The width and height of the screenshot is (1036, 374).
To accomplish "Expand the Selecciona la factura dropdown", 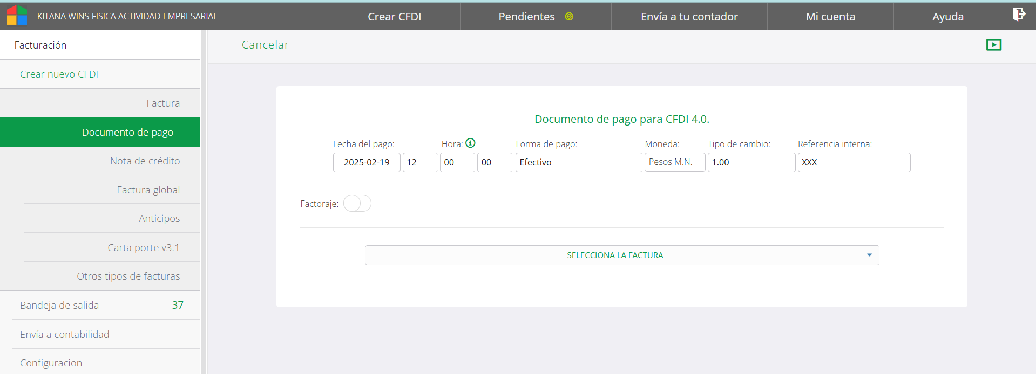I will (x=621, y=255).
